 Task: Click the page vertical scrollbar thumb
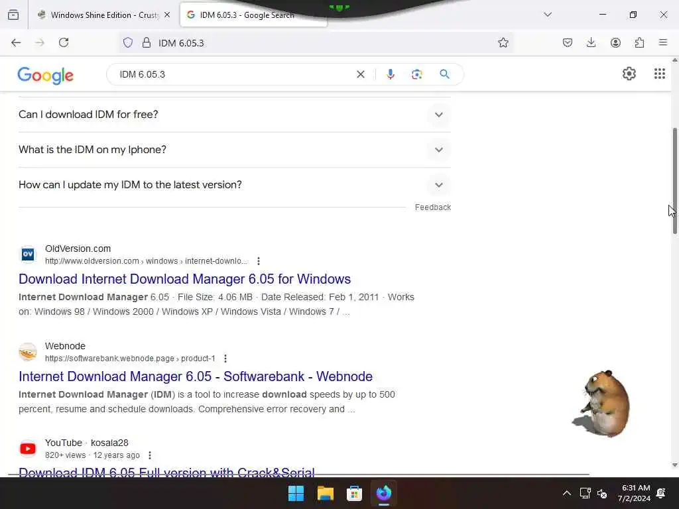tap(674, 181)
